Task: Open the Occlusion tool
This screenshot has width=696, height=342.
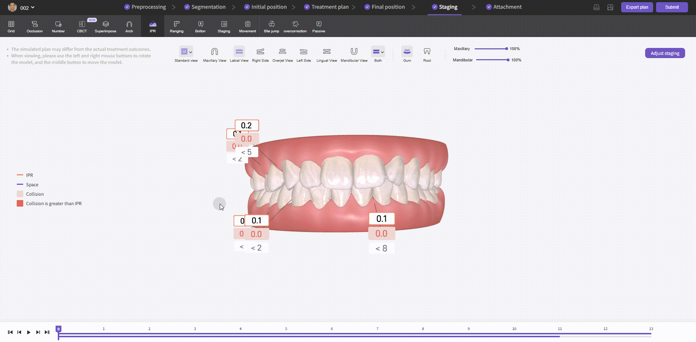Action: click(35, 27)
